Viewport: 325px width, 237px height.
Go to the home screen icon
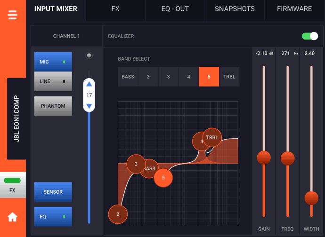point(12,217)
